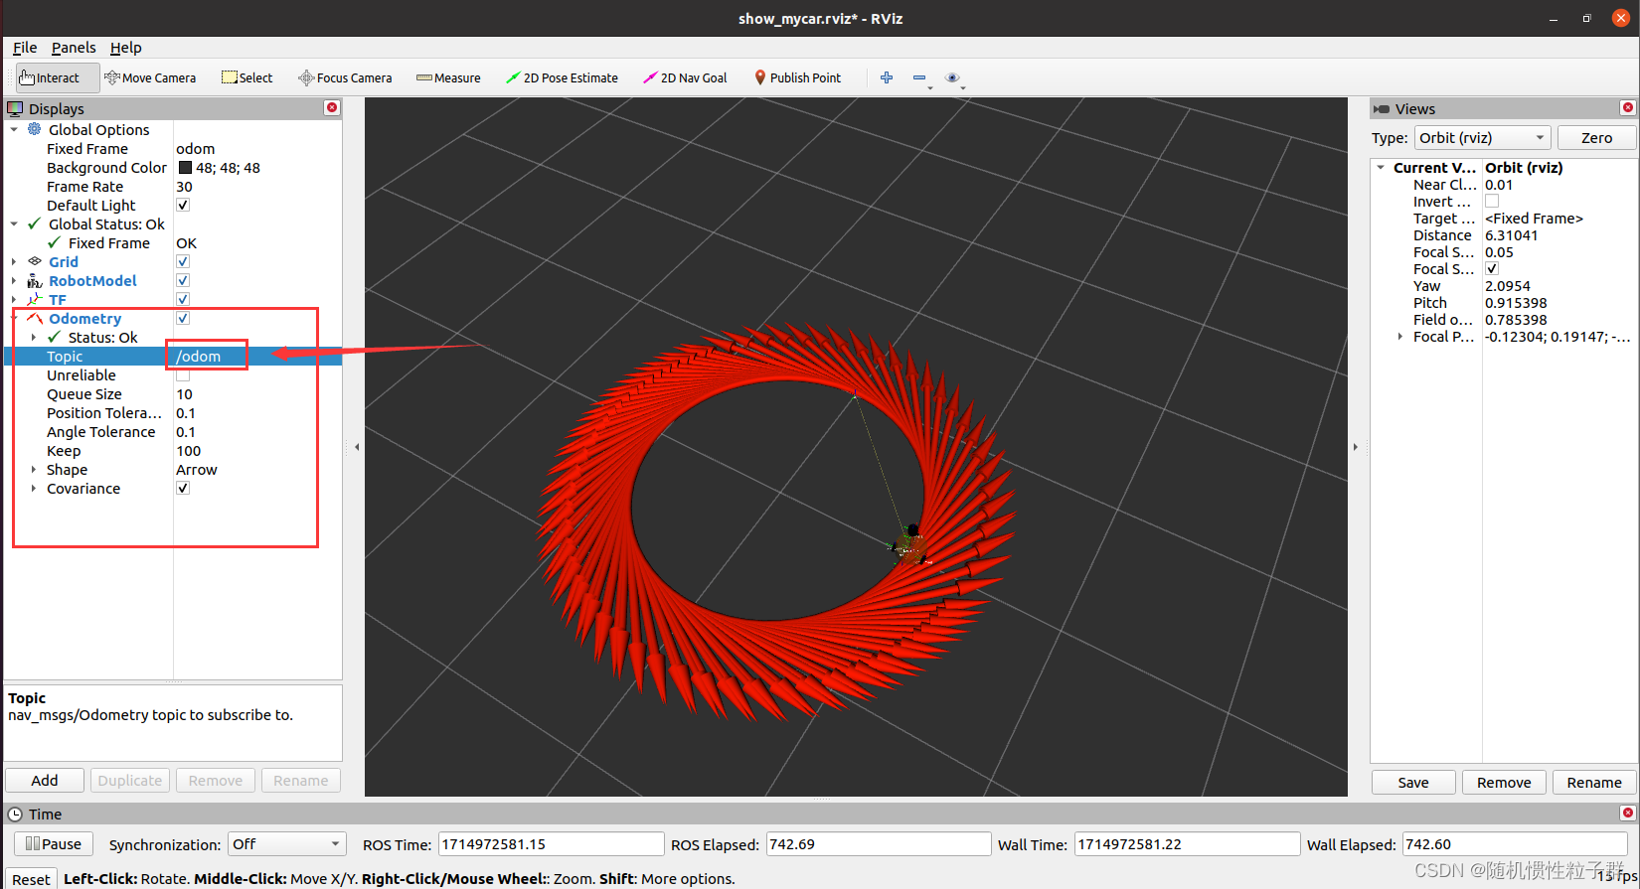The height and width of the screenshot is (889, 1640).
Task: Save the current view
Action: coord(1413,782)
